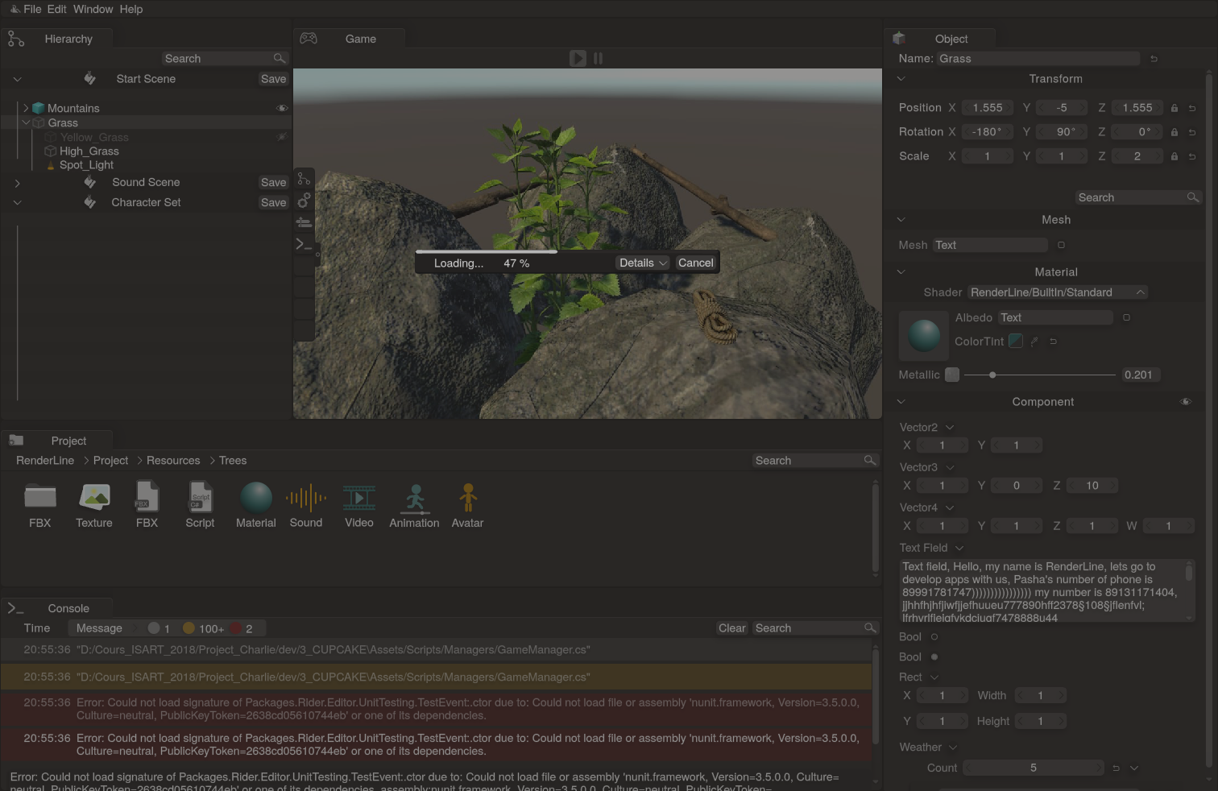The image size is (1218, 791).
Task: Open the Window menu
Action: click(x=93, y=9)
